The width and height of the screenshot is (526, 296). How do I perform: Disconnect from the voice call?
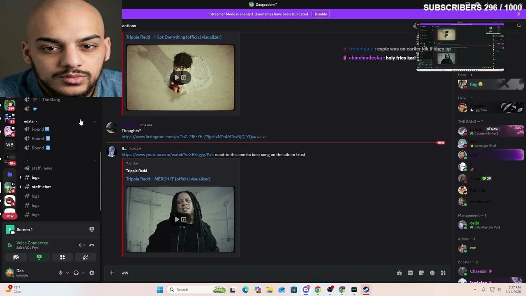tap(92, 245)
